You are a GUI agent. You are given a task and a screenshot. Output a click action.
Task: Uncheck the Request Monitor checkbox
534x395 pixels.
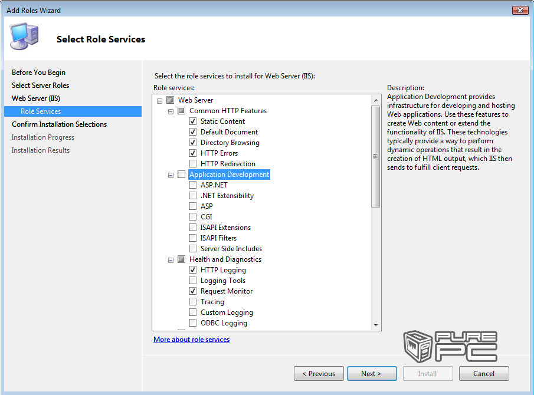pos(193,291)
